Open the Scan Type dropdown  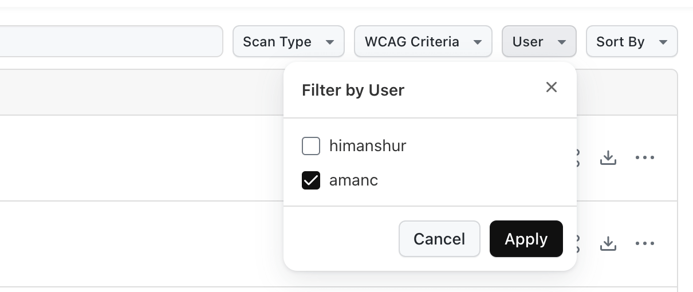(x=288, y=42)
